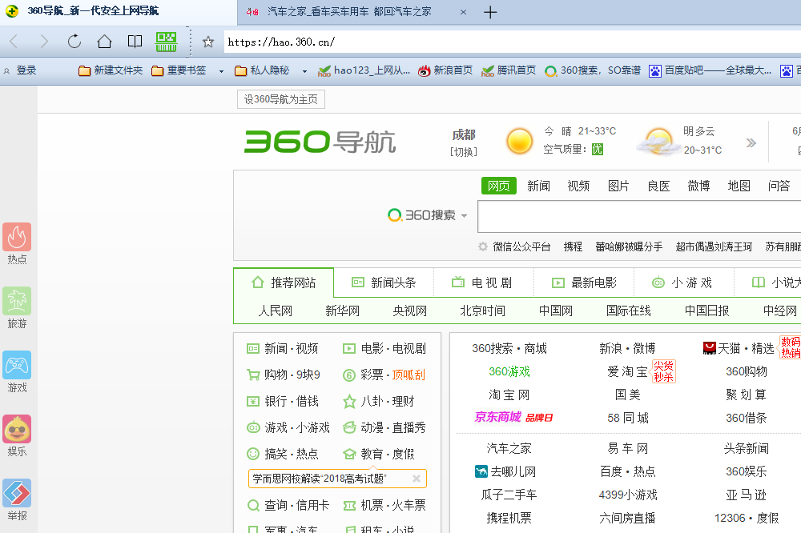Image resolution: width=801 pixels, height=533 pixels.
Task: Expand the dropdown arrow after 重要书签
Action: (222, 71)
